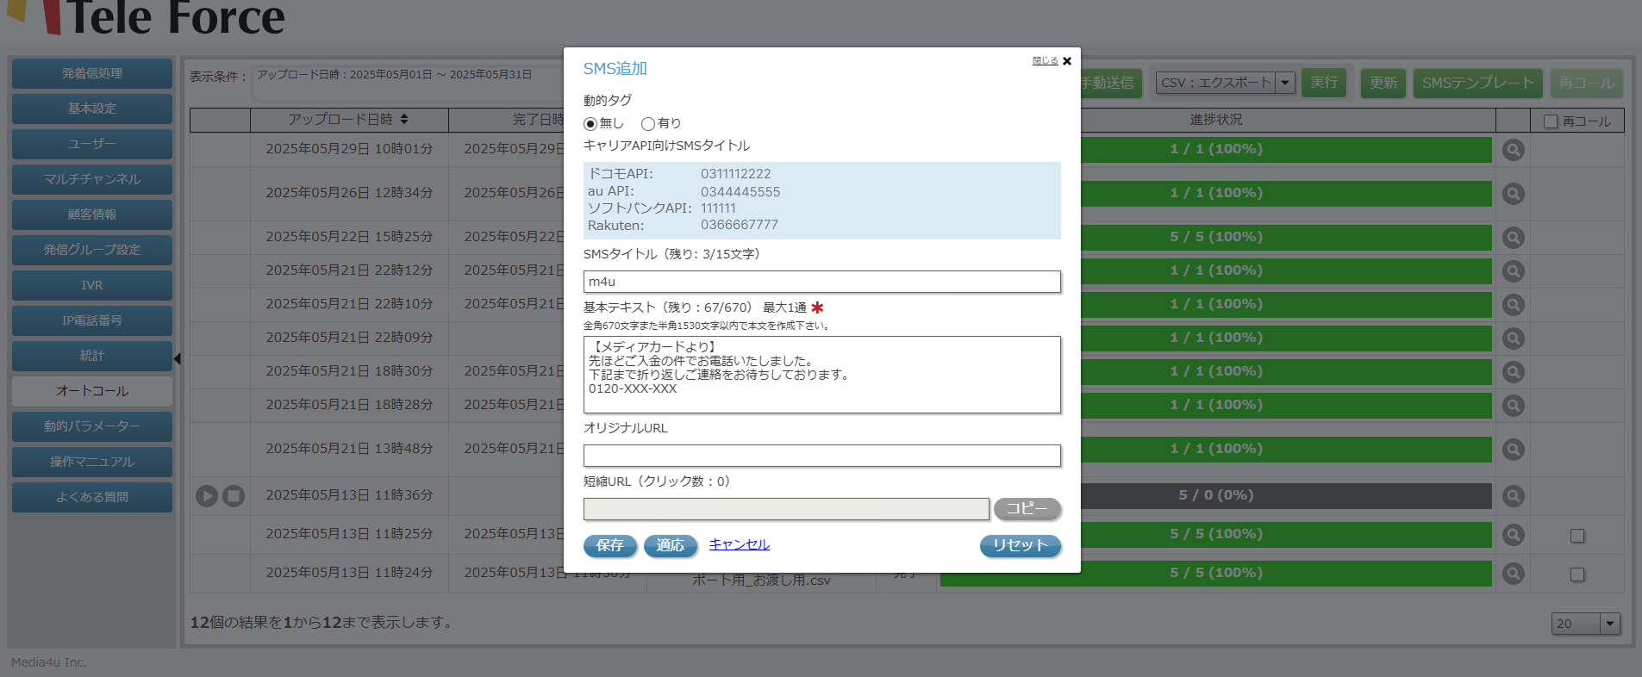
Task: Close the SMS追加 dialog with X icon
Action: coord(1067,61)
